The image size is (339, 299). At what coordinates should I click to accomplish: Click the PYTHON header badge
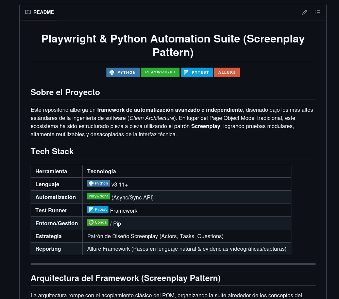pyautogui.click(x=123, y=72)
